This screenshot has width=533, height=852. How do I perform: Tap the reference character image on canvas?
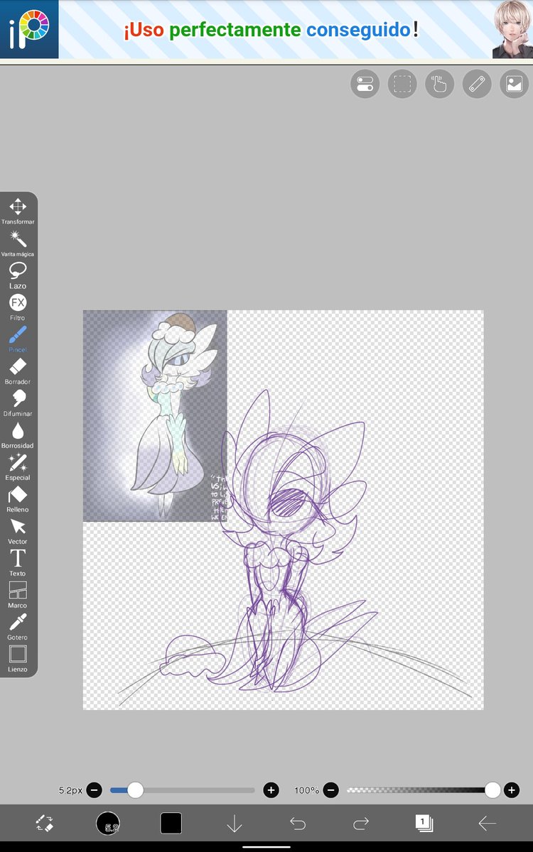tap(155, 415)
